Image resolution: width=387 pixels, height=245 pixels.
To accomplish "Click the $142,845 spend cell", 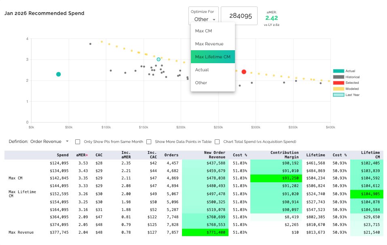I will 59,178.
